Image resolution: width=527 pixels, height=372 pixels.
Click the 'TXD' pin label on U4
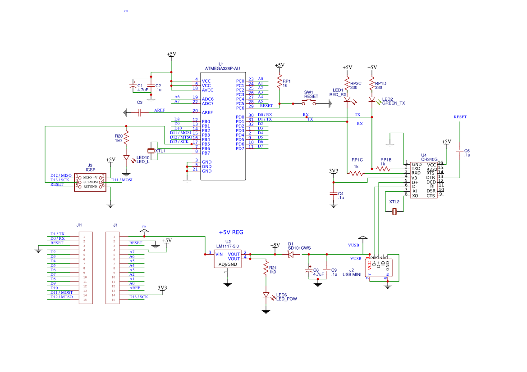[x=416, y=169]
